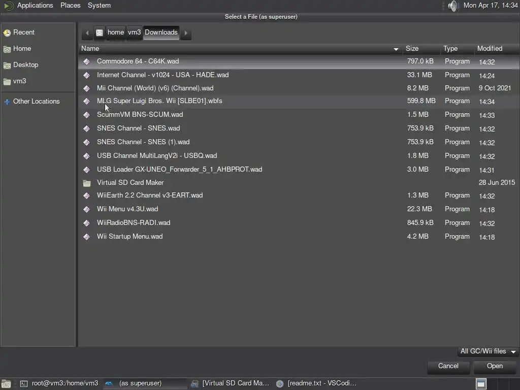Click the root filesystem icon in the path bar
The image size is (520, 390).
pos(100,33)
